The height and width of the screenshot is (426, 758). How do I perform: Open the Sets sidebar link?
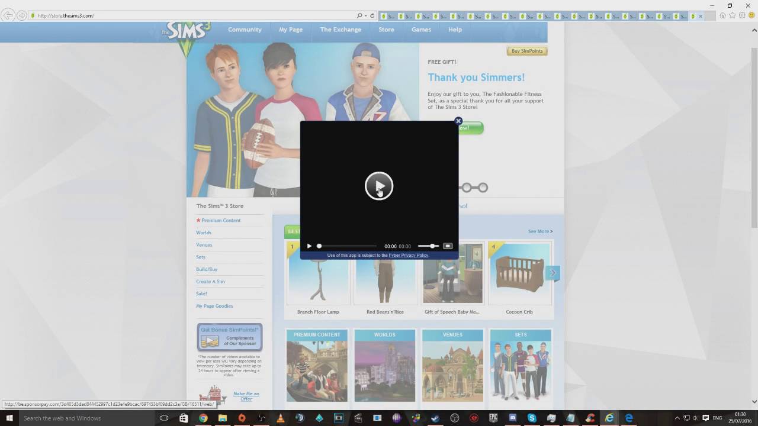click(x=201, y=257)
